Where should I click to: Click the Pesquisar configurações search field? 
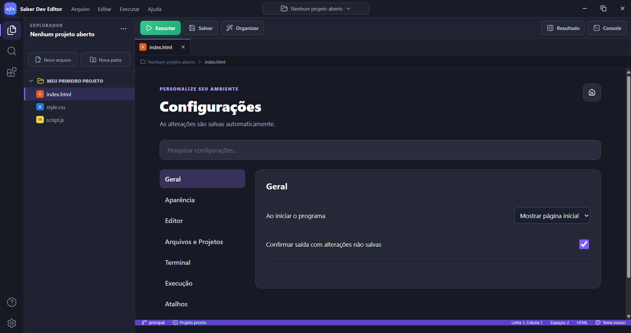point(380,150)
